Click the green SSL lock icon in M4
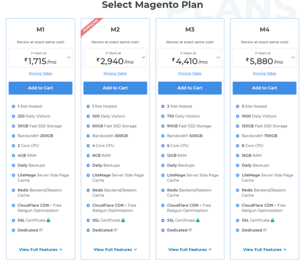Screen dimensions: 304x265 273,220
